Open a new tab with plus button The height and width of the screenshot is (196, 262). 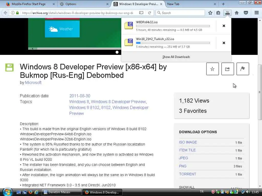223,4
